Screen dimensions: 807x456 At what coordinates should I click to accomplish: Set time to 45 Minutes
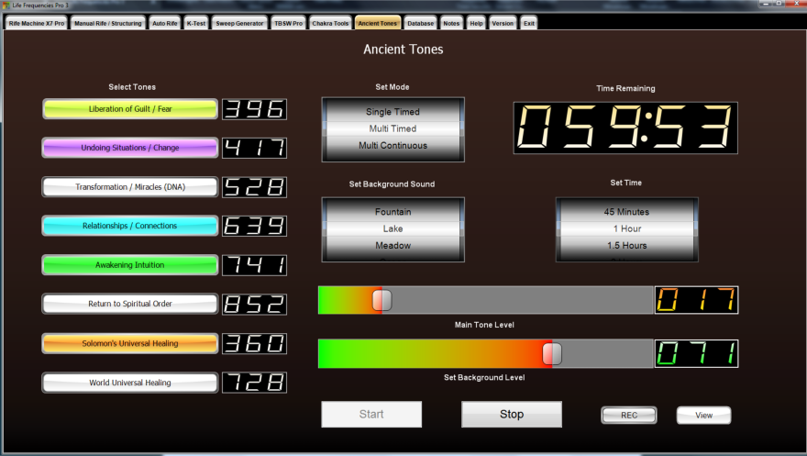tap(627, 212)
